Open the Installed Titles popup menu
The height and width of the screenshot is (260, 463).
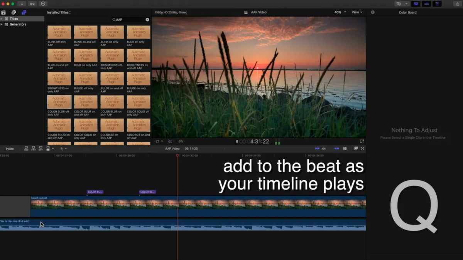pyautogui.click(x=59, y=12)
